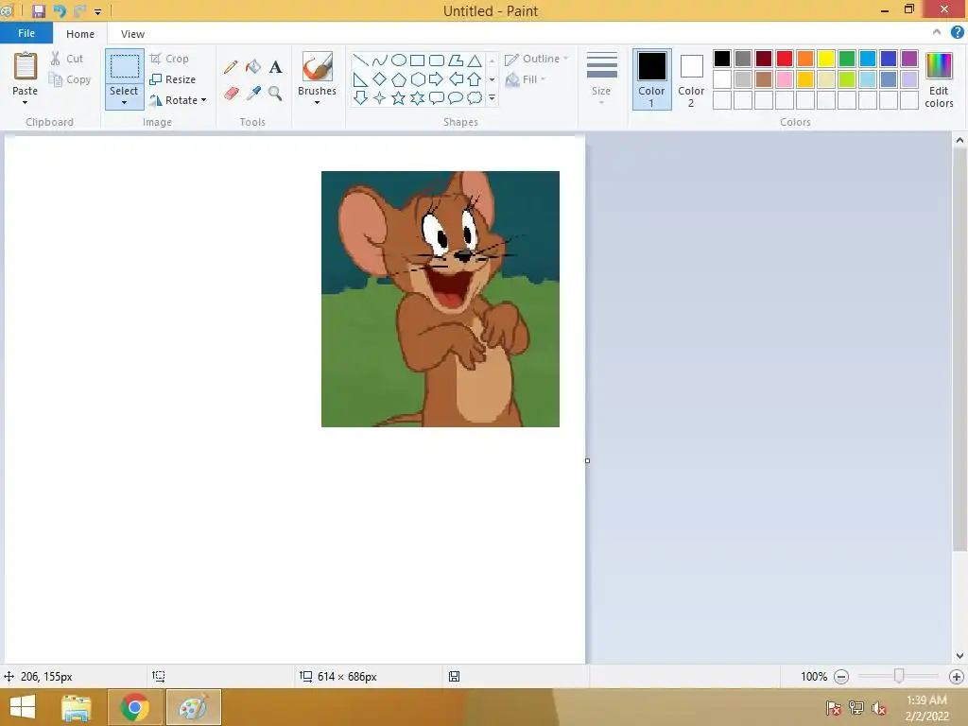Pick the Right triangle shape
Screen dimensions: 968x726
click(360, 79)
